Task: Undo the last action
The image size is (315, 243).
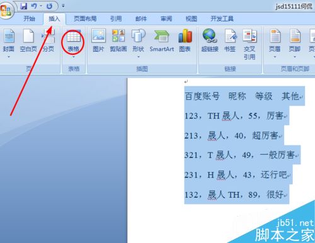Action: click(x=34, y=6)
